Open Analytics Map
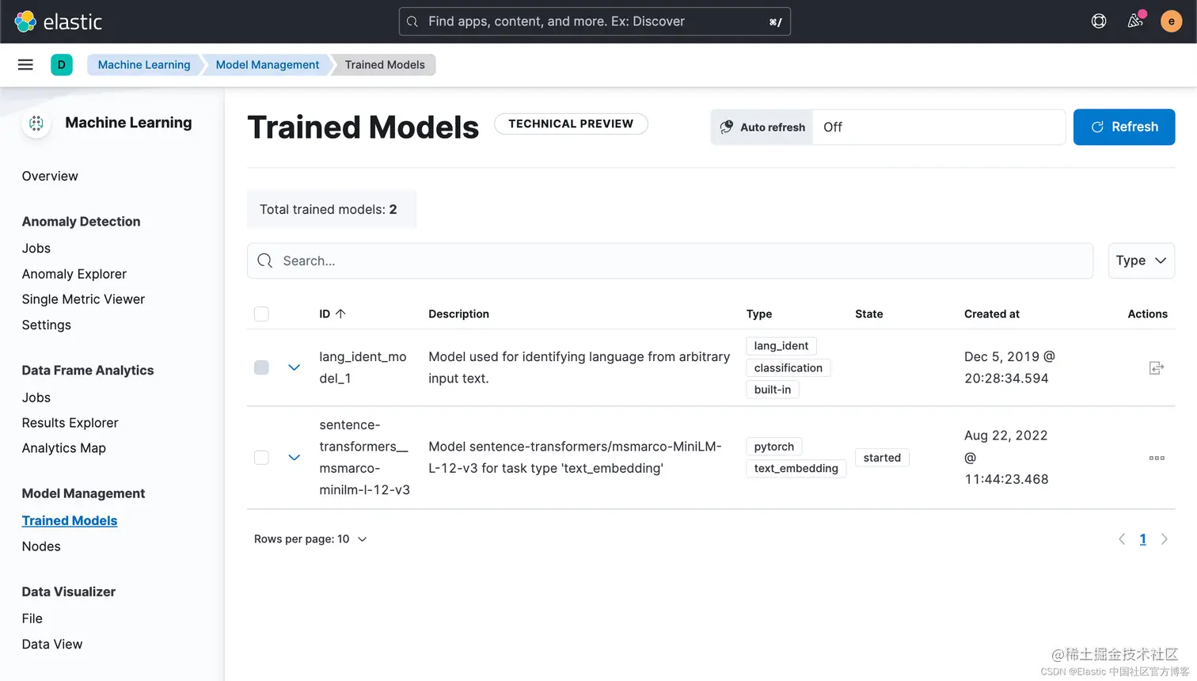The height and width of the screenshot is (681, 1197). click(64, 448)
